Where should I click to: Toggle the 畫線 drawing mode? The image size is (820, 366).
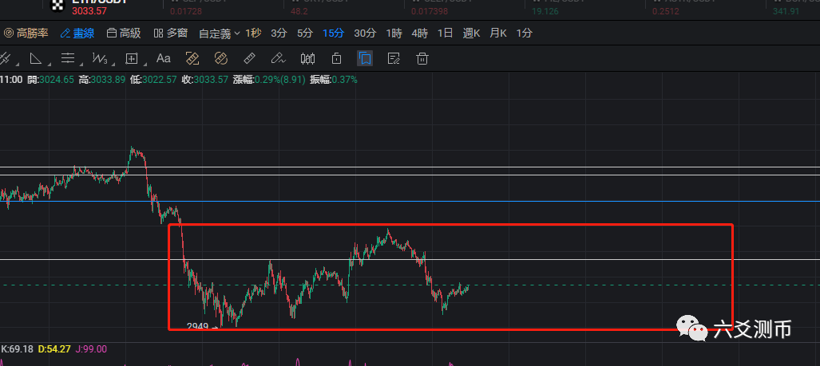(x=77, y=33)
